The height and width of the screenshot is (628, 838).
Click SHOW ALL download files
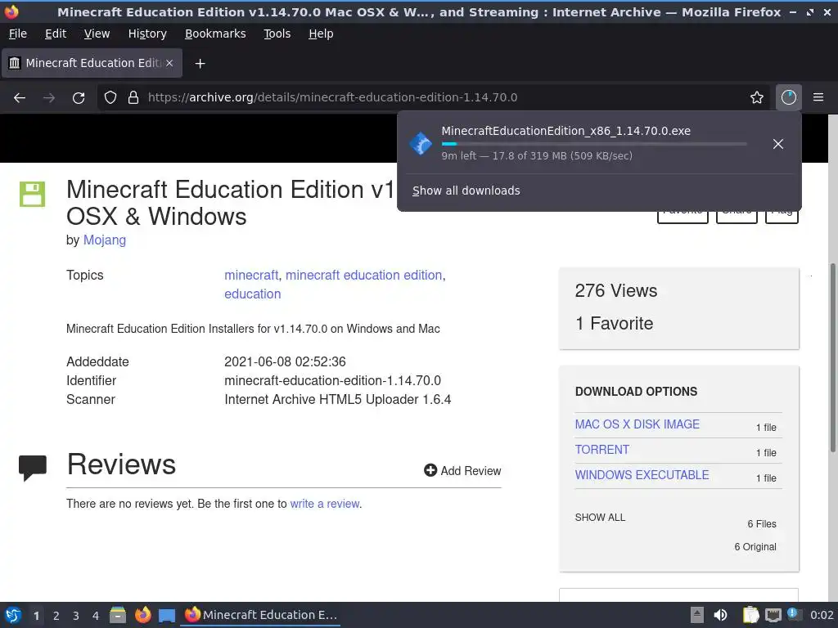600,518
